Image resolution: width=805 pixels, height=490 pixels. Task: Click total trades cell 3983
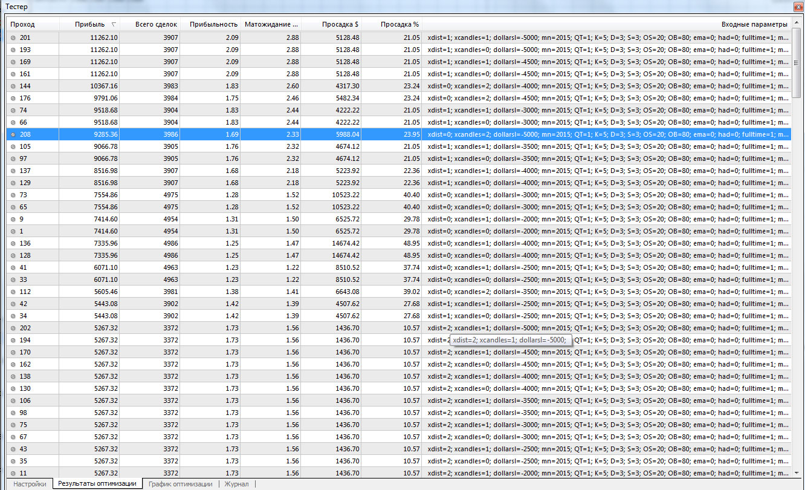point(170,86)
